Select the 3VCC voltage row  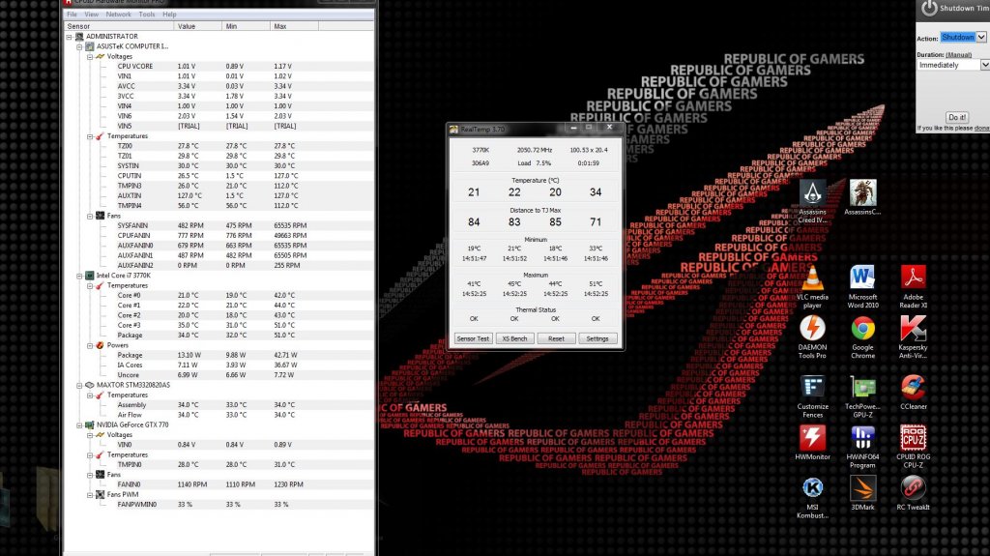[219, 96]
